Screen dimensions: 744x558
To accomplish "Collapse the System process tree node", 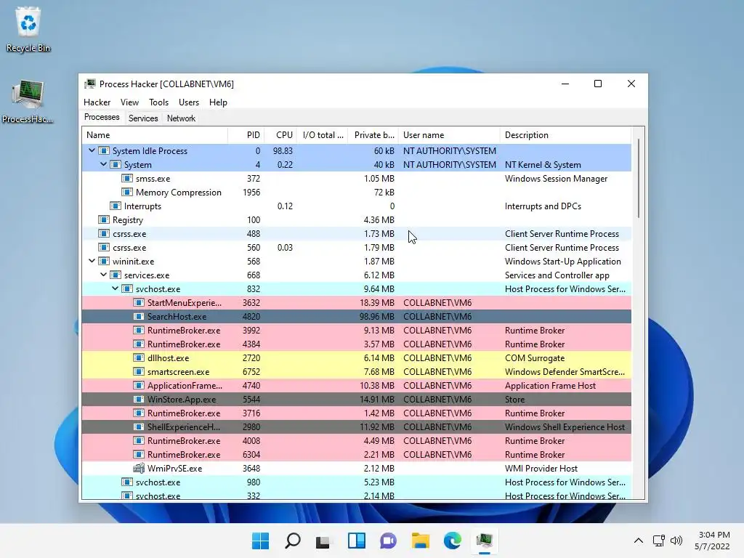I will point(103,164).
